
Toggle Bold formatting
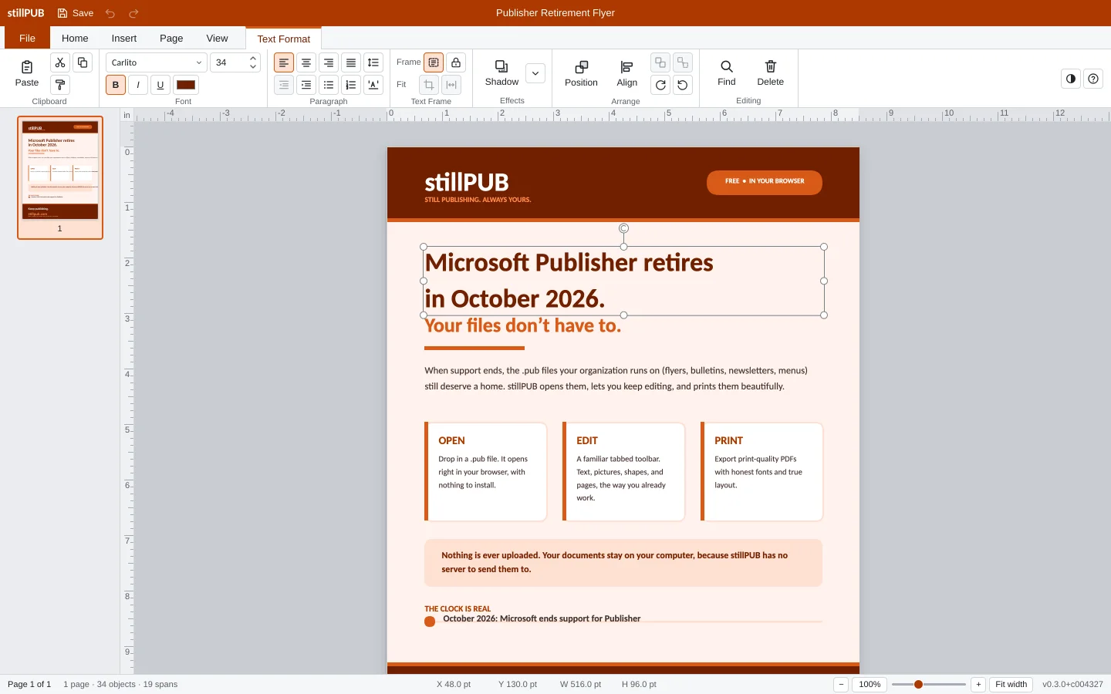point(116,85)
